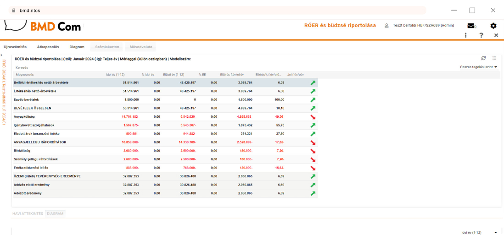This screenshot has height=235, width=504.
Task: Select the DIAGRAM tab below the table
Action: (55, 213)
